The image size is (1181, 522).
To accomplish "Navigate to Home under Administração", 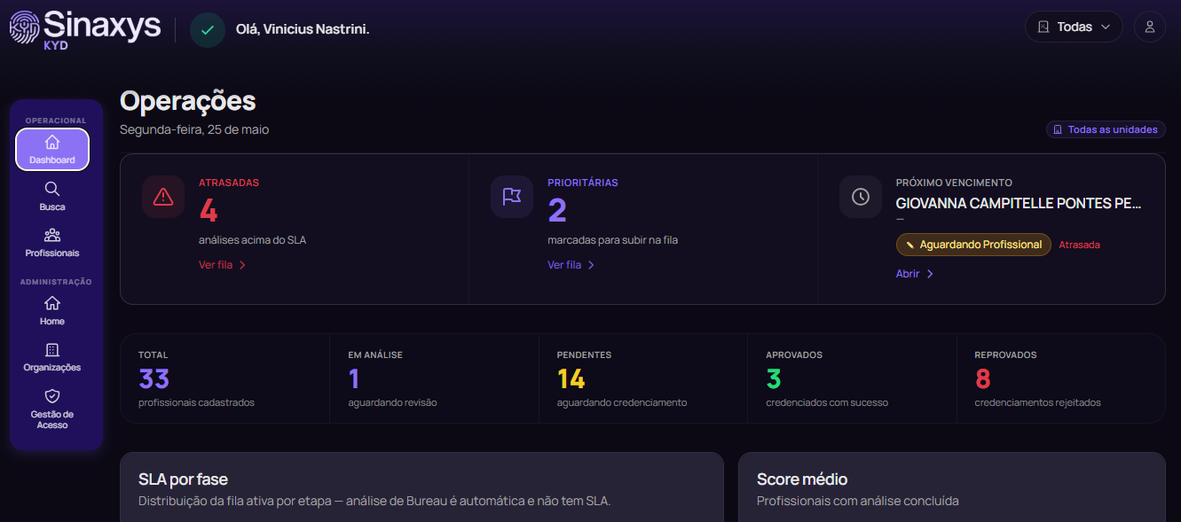I will pos(52,310).
